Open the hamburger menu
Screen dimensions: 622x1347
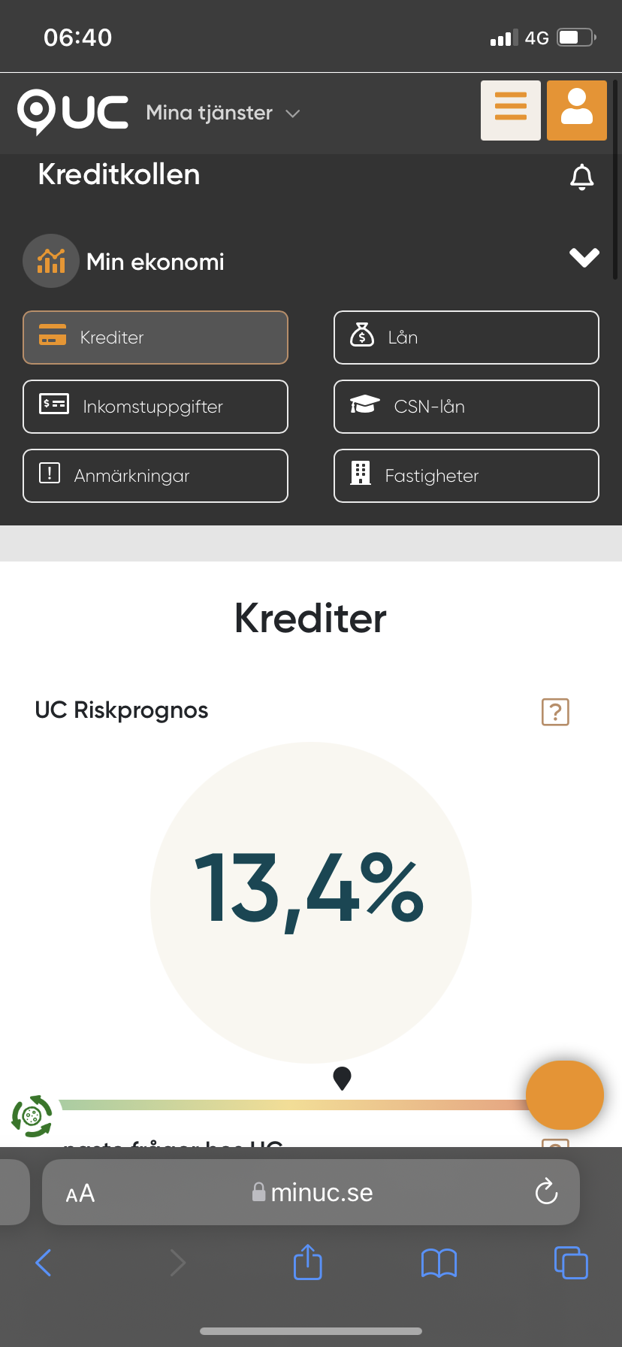click(x=511, y=110)
